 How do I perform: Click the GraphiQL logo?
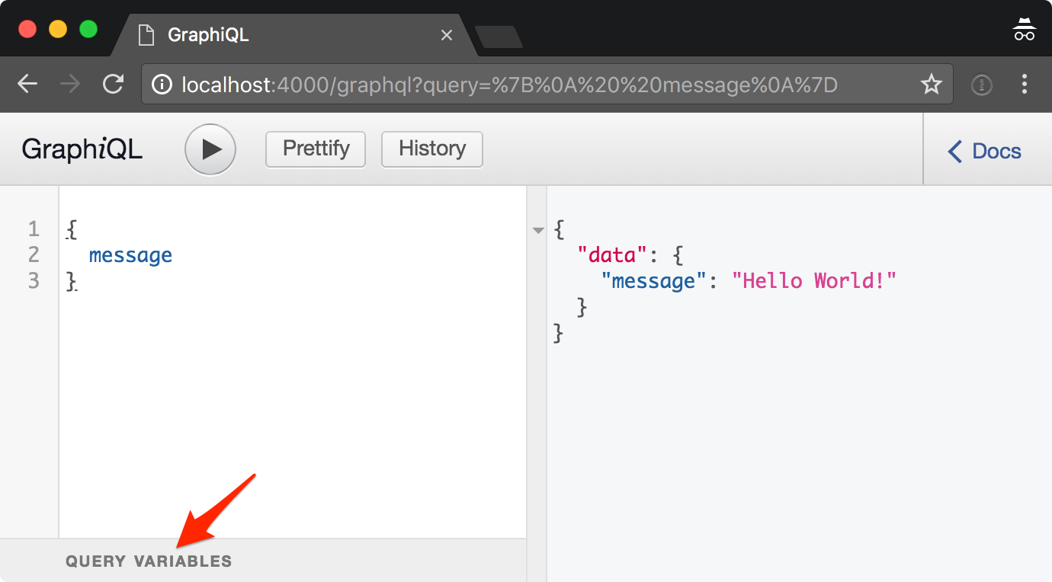pos(82,149)
